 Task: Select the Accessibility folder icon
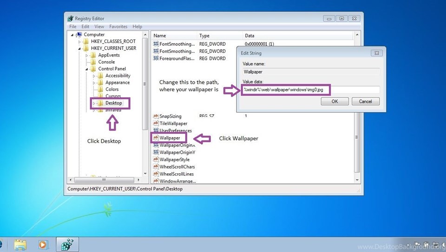pos(100,76)
